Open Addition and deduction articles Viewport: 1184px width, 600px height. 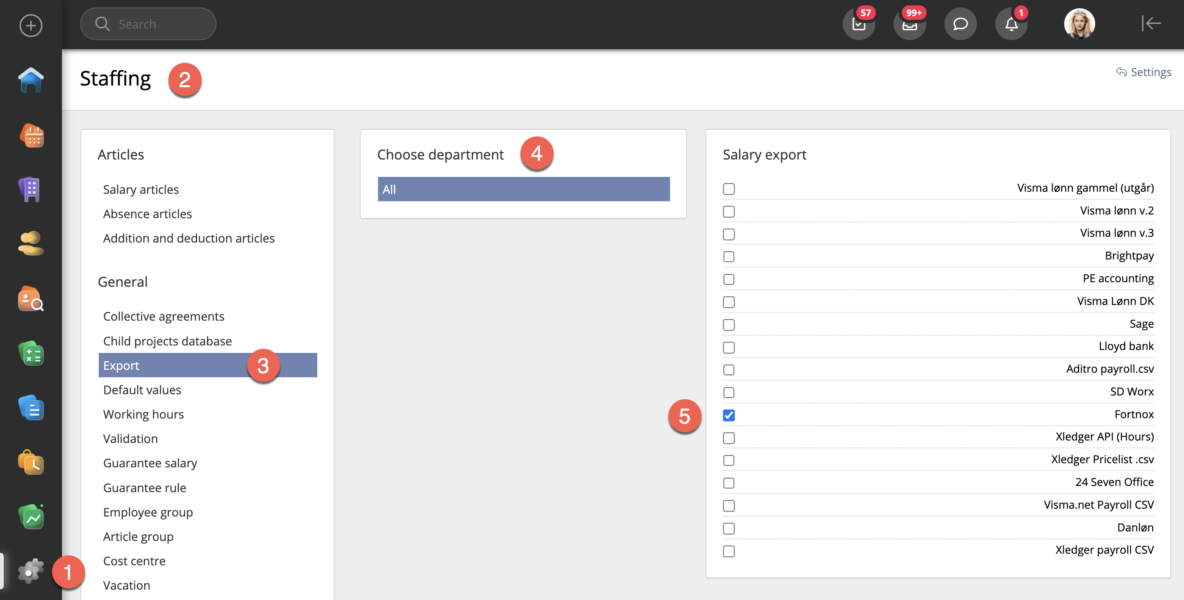click(x=188, y=238)
